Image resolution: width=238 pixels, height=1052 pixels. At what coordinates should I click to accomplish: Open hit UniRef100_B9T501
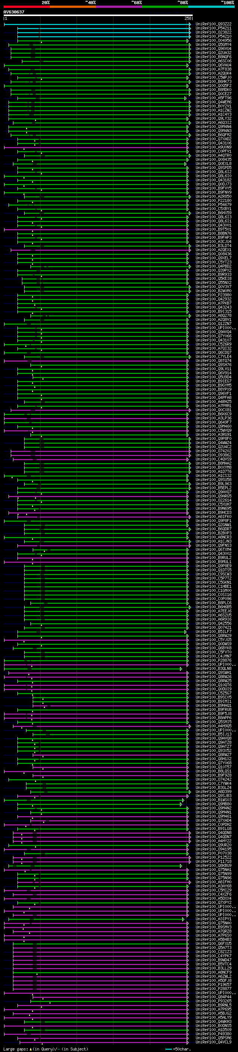213,230
